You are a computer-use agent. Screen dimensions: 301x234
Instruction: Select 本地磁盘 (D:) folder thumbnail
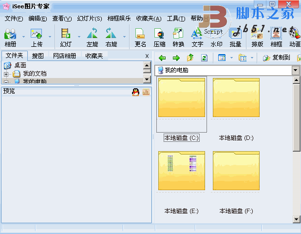[x=236, y=97]
